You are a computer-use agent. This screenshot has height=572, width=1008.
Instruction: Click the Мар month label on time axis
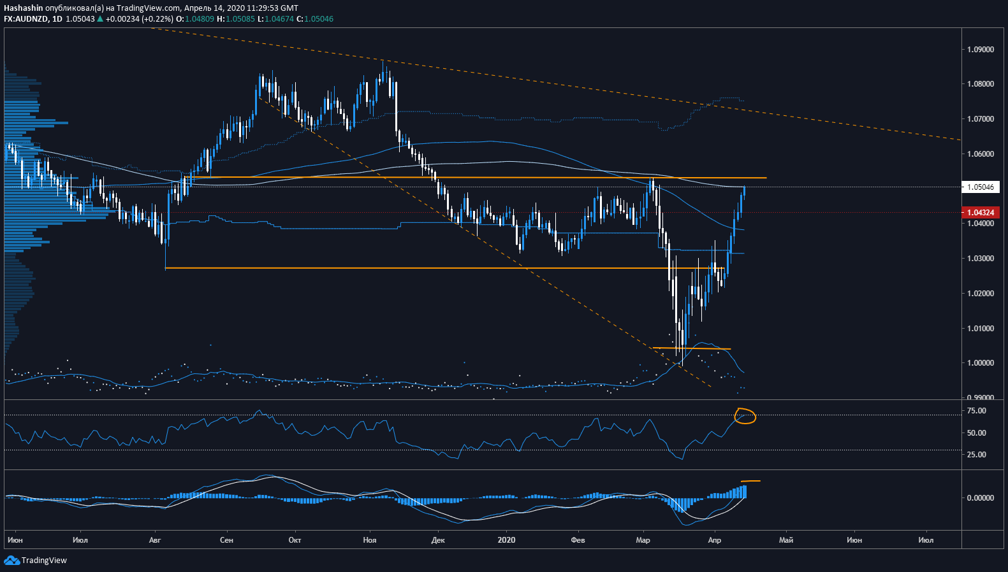(x=643, y=540)
